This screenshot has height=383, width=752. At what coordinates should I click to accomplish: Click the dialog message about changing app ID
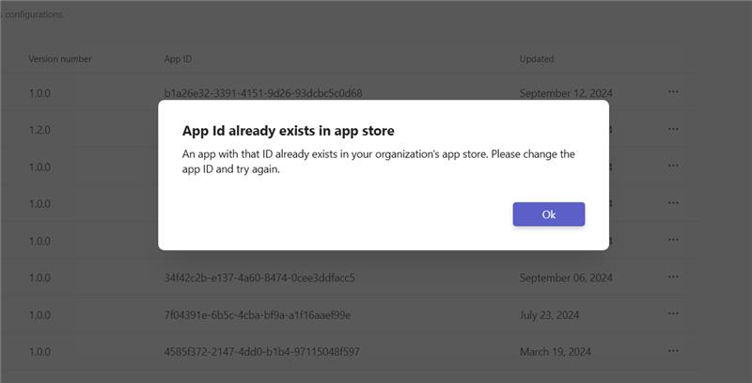378,161
